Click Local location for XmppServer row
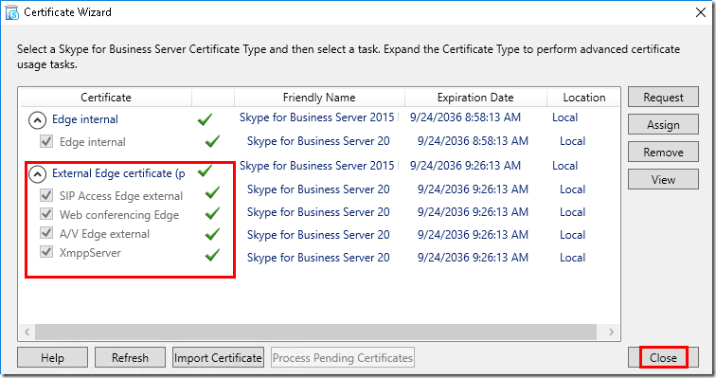This screenshot has height=378, width=716. pos(572,258)
